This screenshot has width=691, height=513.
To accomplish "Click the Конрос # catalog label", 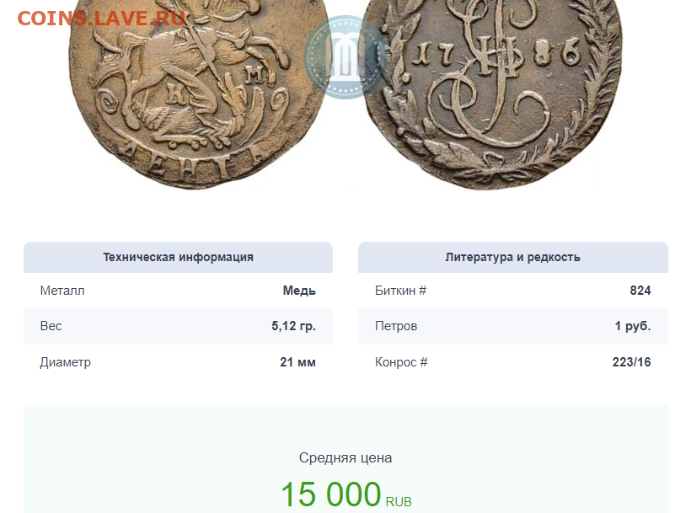I will [x=401, y=362].
